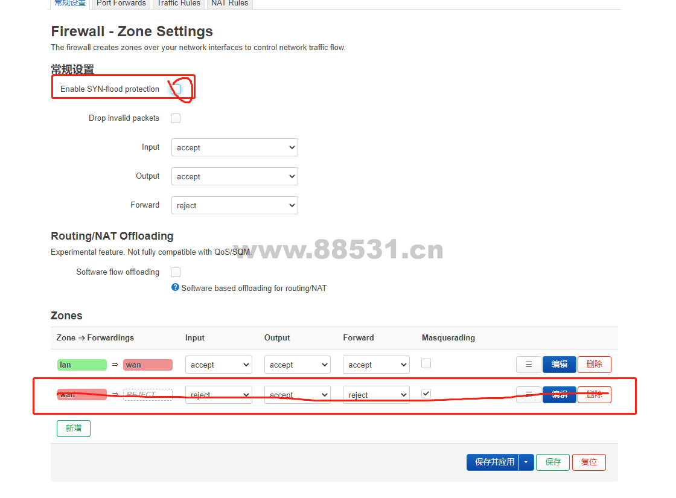
Task: Enable SYN-flood protection checkbox
Action: pos(176,89)
